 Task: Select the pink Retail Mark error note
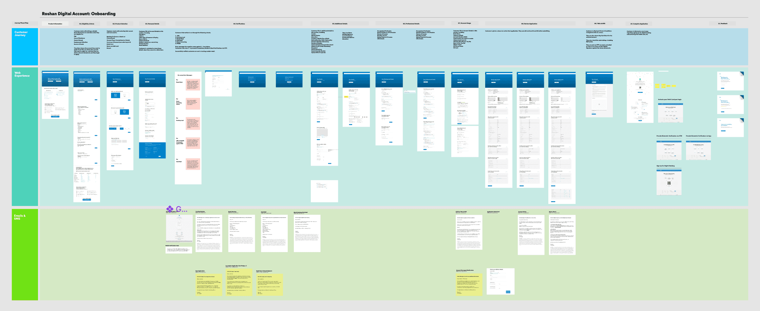pos(193,85)
